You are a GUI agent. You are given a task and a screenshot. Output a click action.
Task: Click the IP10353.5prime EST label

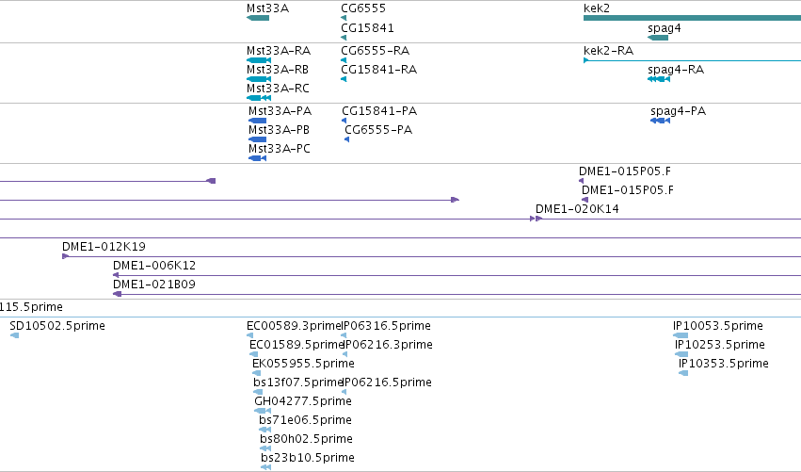pos(724,364)
